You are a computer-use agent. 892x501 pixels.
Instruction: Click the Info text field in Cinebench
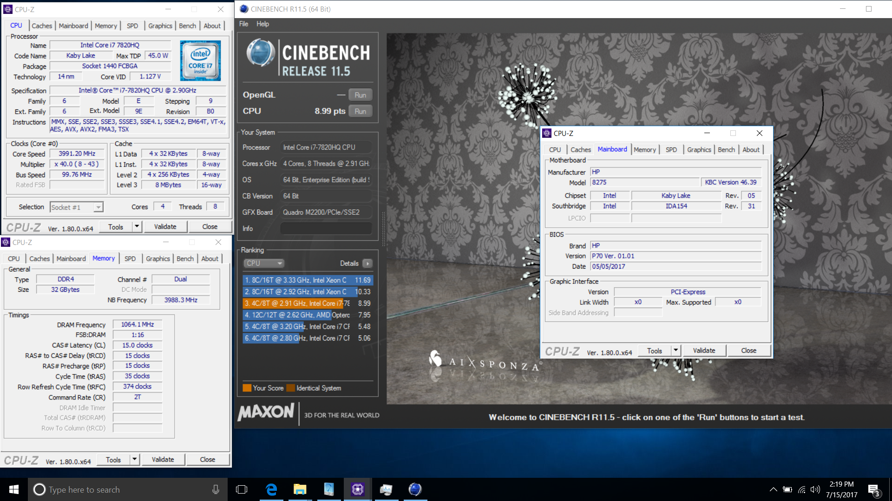click(326, 229)
